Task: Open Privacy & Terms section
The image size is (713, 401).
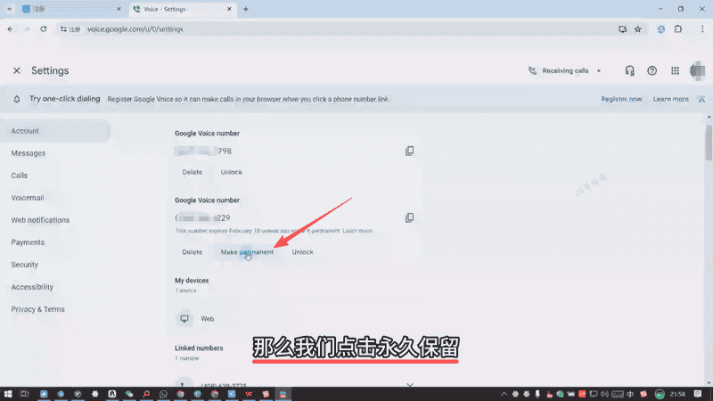Action: point(37,309)
